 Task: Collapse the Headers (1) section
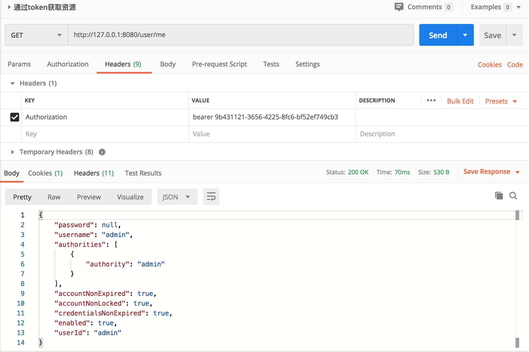click(13, 83)
